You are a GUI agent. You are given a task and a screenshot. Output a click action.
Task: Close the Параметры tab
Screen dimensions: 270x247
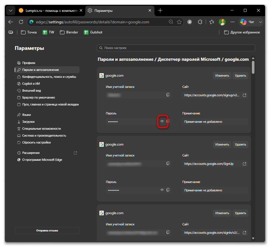(x=150, y=10)
